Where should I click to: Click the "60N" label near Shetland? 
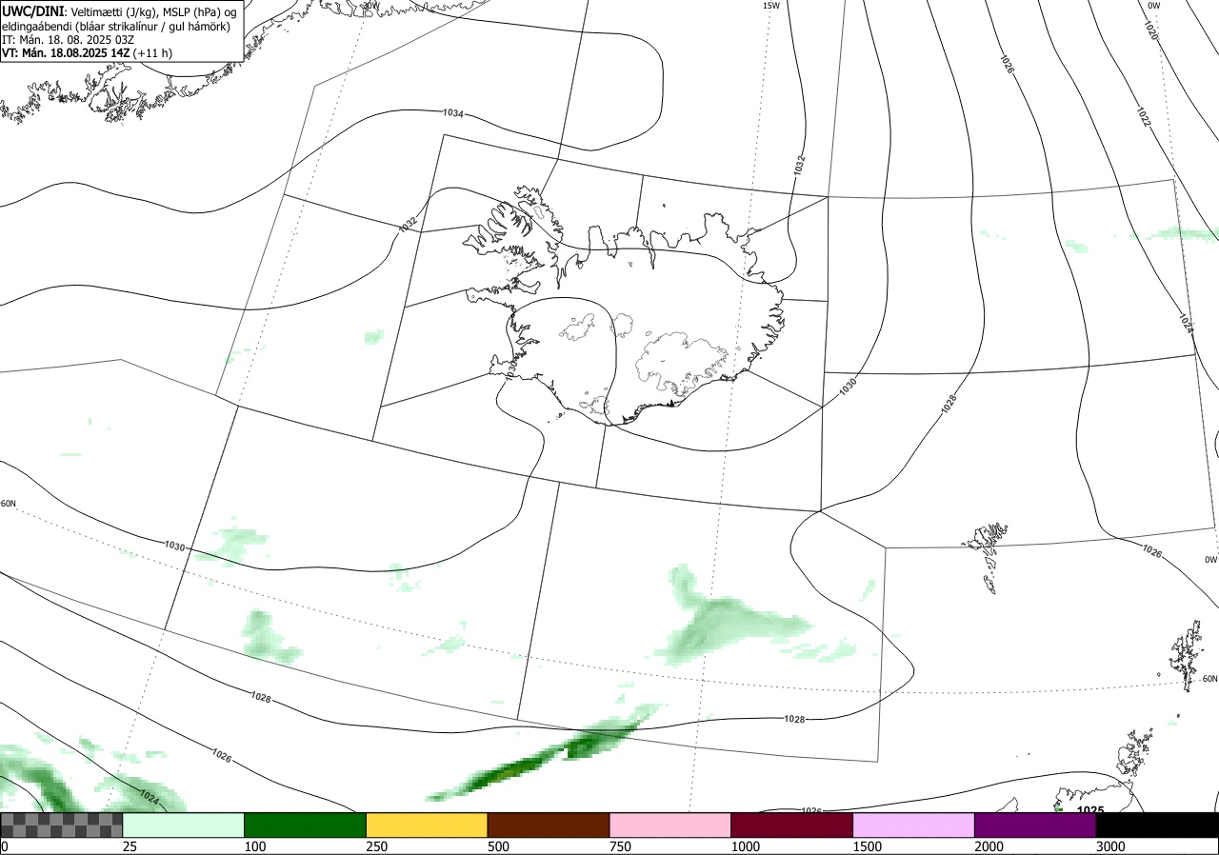coord(1209,679)
